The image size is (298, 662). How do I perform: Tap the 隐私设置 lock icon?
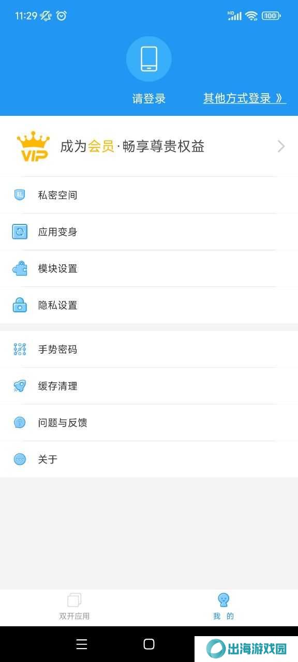coord(20,305)
